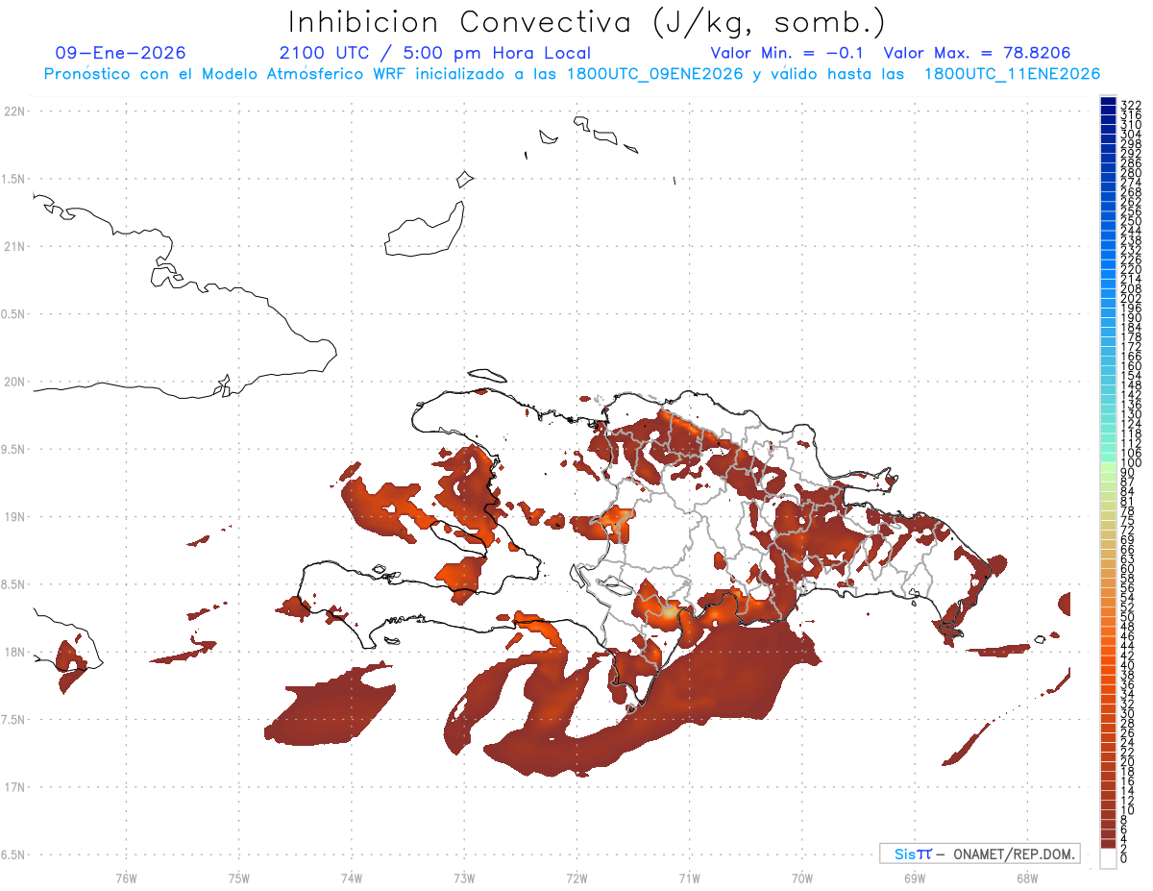Click the '73W' longitude label
Image resolution: width=1153 pixels, height=891 pixels.
coord(464,878)
